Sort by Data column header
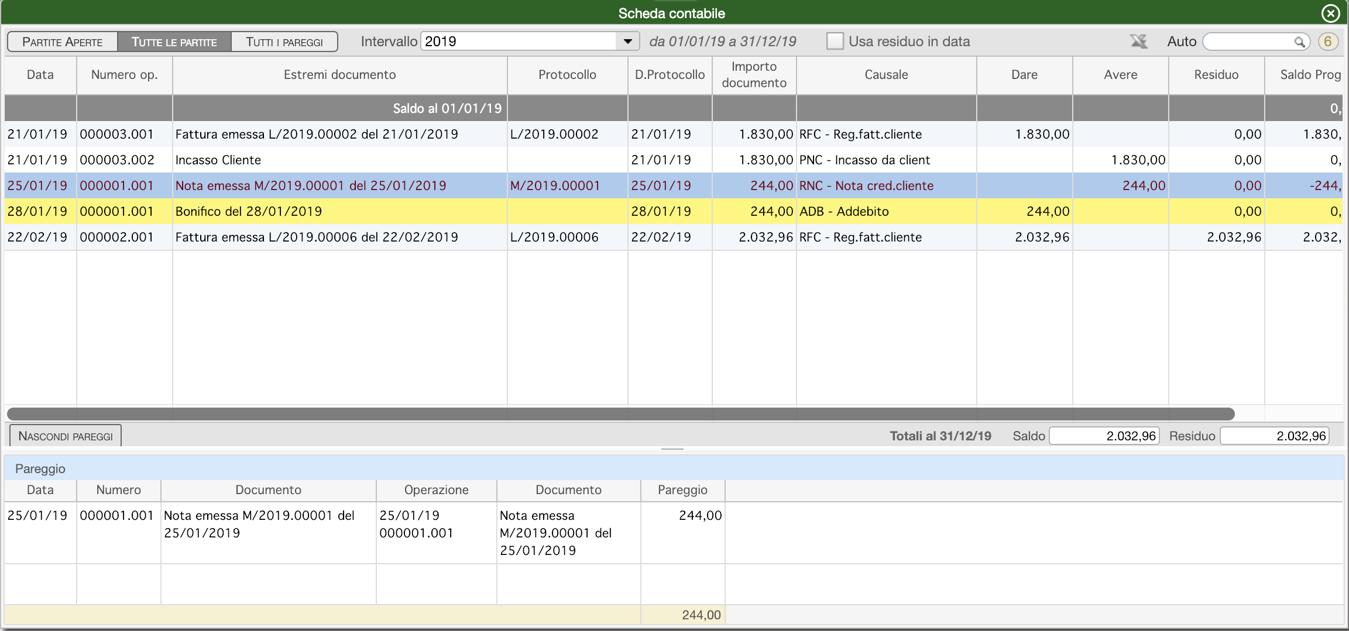This screenshot has width=1349, height=631. tap(40, 75)
